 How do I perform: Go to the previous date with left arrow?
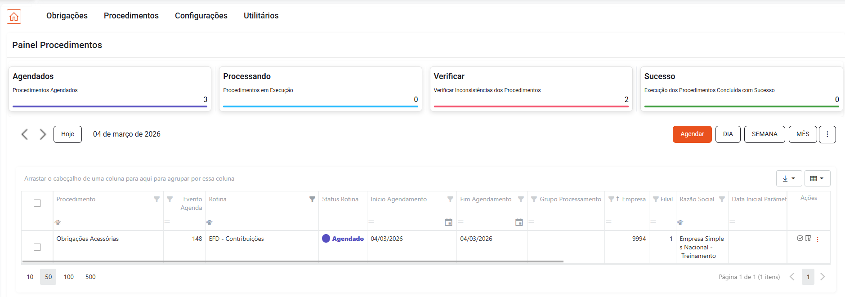pyautogui.click(x=25, y=134)
